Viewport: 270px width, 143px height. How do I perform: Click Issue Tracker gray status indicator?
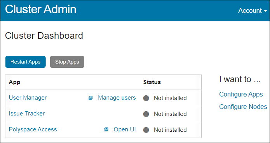click(146, 114)
